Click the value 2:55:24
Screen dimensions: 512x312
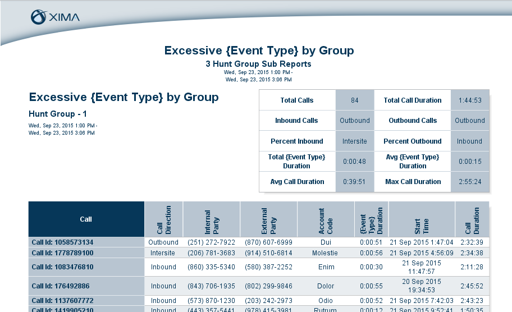click(x=470, y=182)
